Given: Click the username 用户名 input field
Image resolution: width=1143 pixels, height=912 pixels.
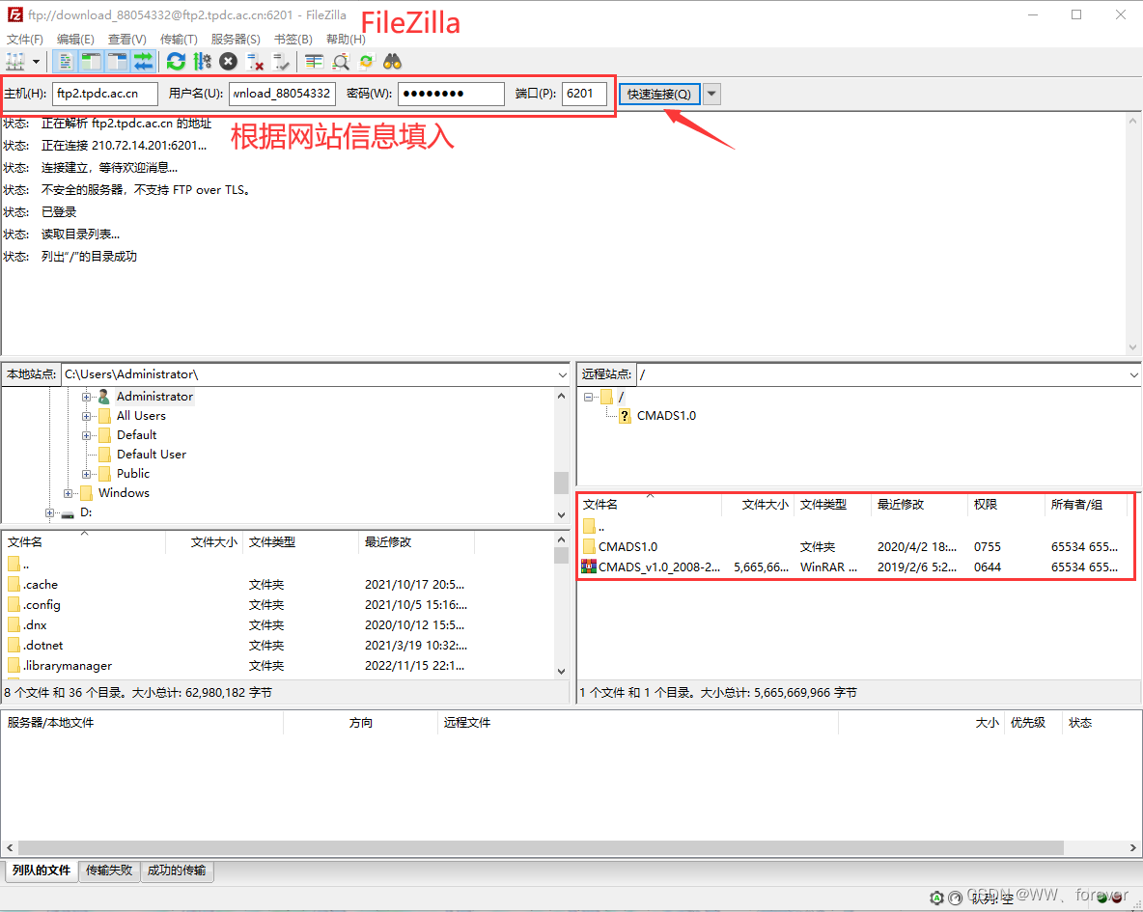Looking at the screenshot, I should pyautogui.click(x=282, y=94).
